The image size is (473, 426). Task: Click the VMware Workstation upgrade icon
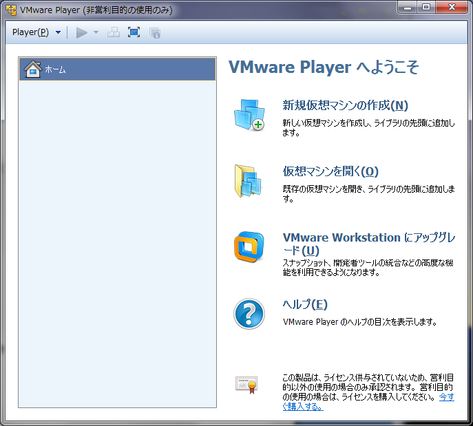point(249,247)
